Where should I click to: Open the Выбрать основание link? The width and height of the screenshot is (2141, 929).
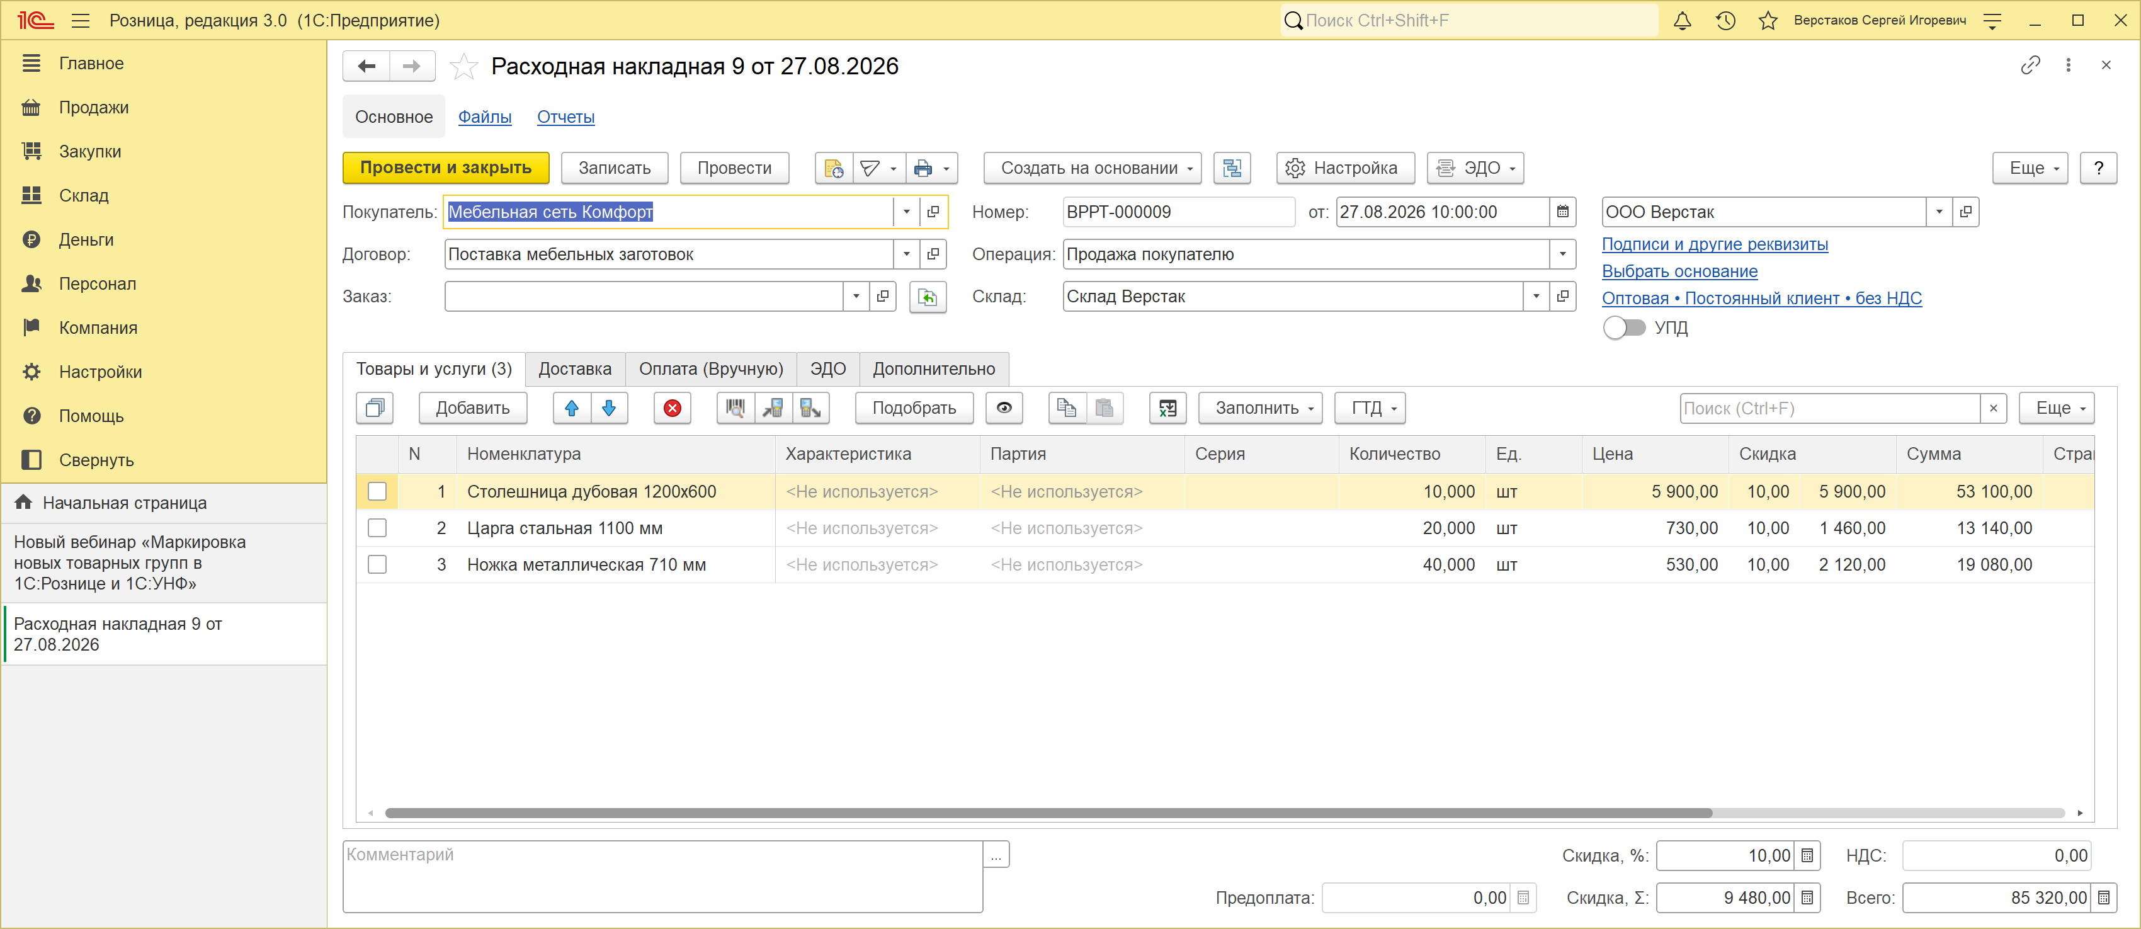tap(1679, 271)
